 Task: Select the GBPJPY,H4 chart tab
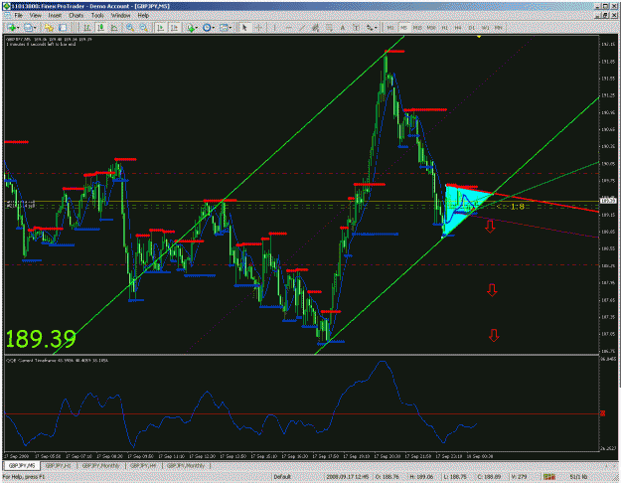[142, 465]
